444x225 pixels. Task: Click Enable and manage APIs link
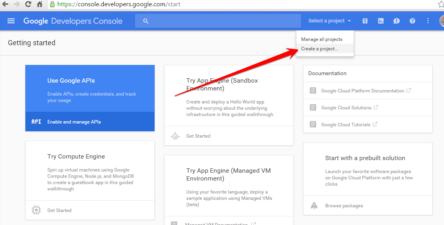point(74,122)
